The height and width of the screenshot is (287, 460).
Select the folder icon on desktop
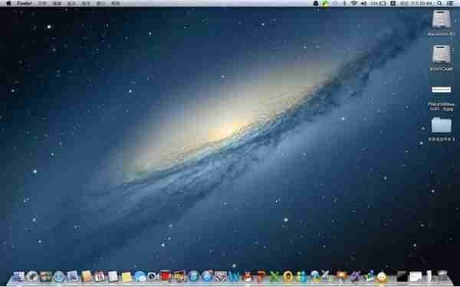(x=442, y=125)
